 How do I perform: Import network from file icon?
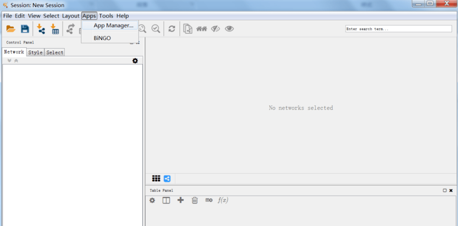pyautogui.click(x=41, y=29)
